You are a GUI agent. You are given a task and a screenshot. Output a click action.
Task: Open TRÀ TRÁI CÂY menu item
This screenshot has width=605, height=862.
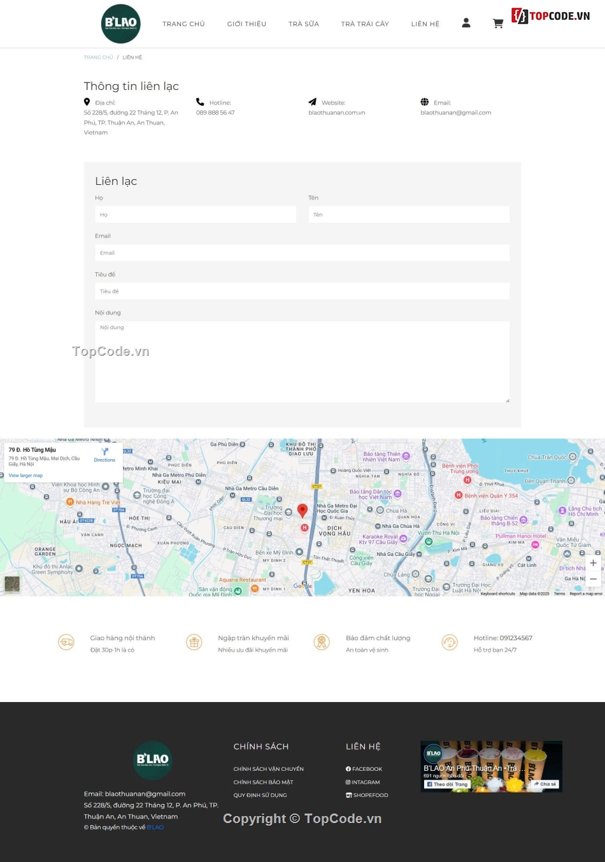pos(365,24)
